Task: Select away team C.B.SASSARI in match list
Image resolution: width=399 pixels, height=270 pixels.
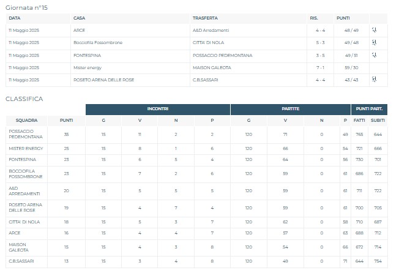Action: [206, 80]
